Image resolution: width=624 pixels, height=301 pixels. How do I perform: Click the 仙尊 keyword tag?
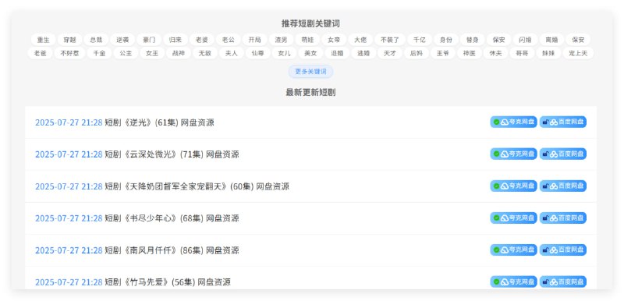(258, 53)
